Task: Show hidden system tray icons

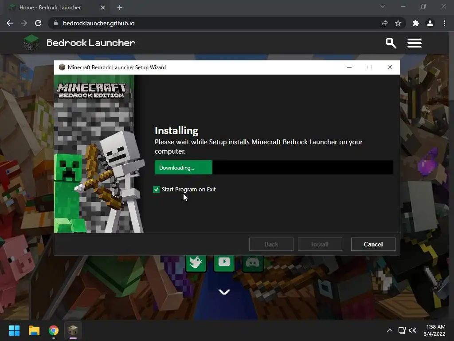Action: (390, 330)
